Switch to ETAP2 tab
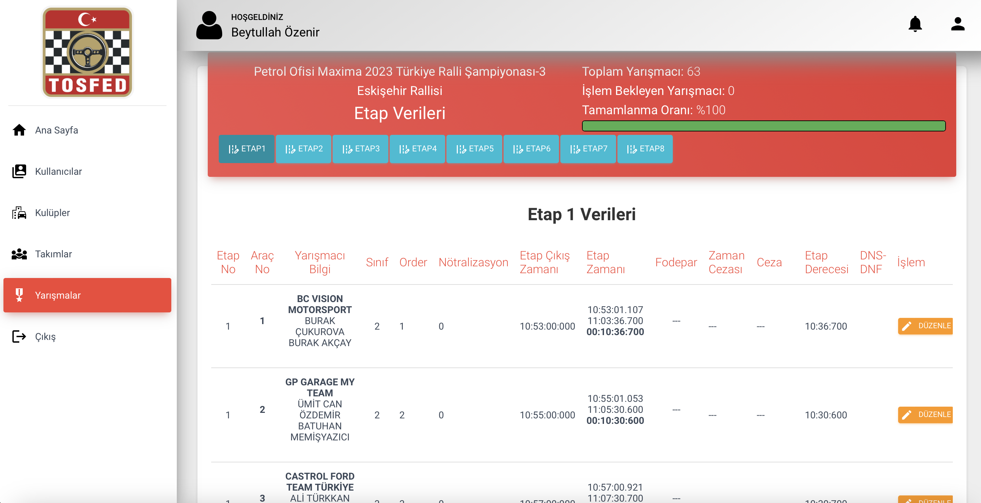This screenshot has width=981, height=503. pyautogui.click(x=303, y=149)
